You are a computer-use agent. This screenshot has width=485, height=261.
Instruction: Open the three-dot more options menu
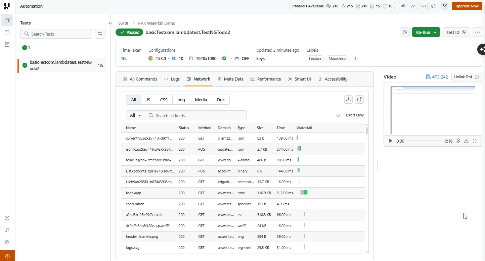(477, 32)
